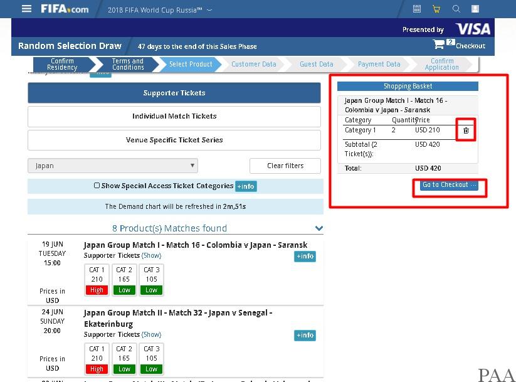
Task: Go to the Guest Data step
Action: point(316,64)
